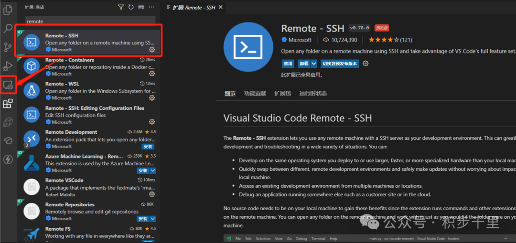Filter extensions with the funnel icon

click(x=121, y=7)
